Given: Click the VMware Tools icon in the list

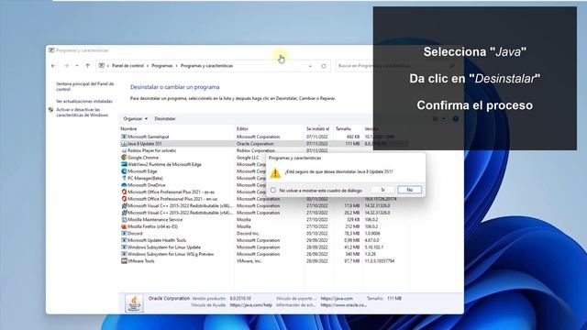Looking at the screenshot, I should click(x=124, y=261).
